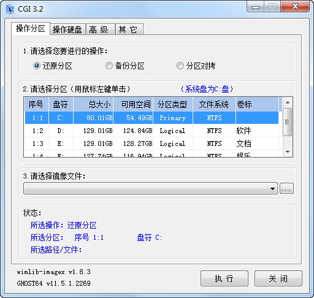
Task: Select partition row 1:3
Action: [x=151, y=143]
